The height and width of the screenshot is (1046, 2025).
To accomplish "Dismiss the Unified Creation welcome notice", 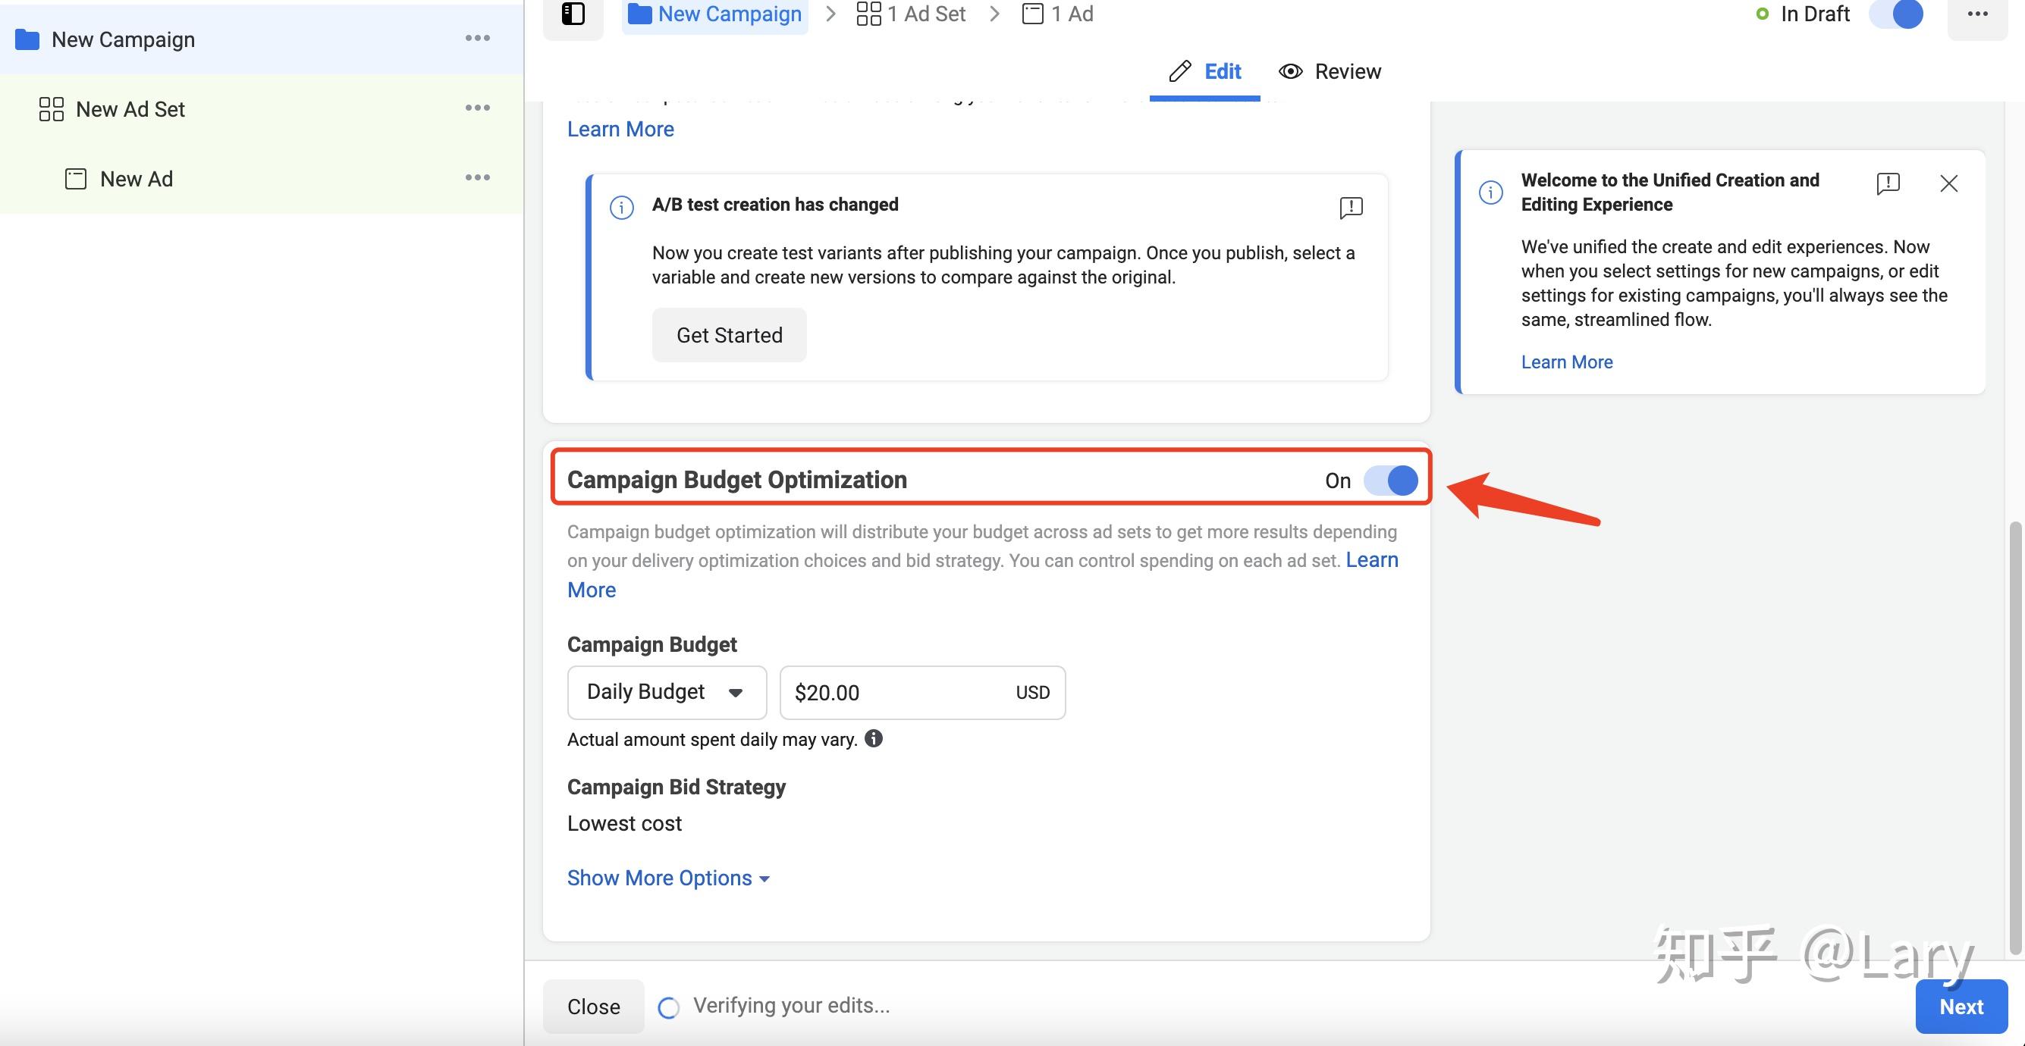I will pos(1948,184).
